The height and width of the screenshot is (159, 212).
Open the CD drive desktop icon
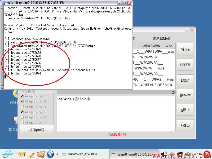(15, 94)
